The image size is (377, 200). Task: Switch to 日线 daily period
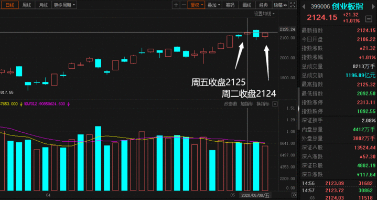point(9,5)
